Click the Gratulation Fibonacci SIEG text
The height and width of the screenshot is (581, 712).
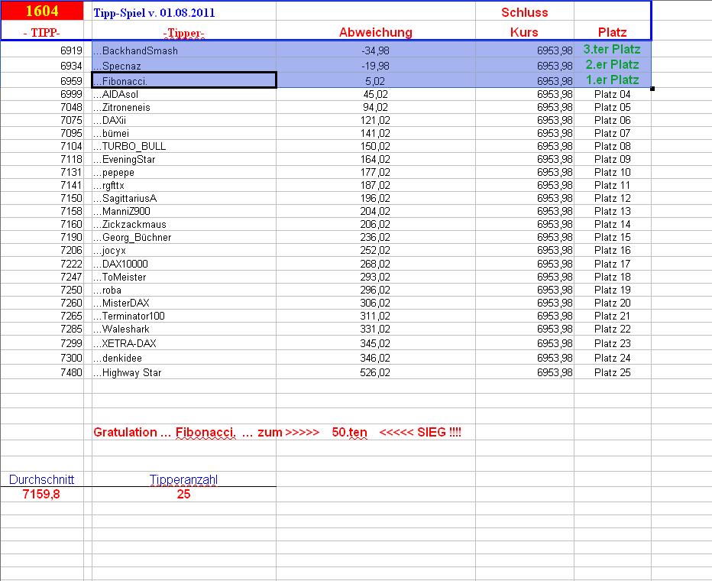pyautogui.click(x=277, y=432)
